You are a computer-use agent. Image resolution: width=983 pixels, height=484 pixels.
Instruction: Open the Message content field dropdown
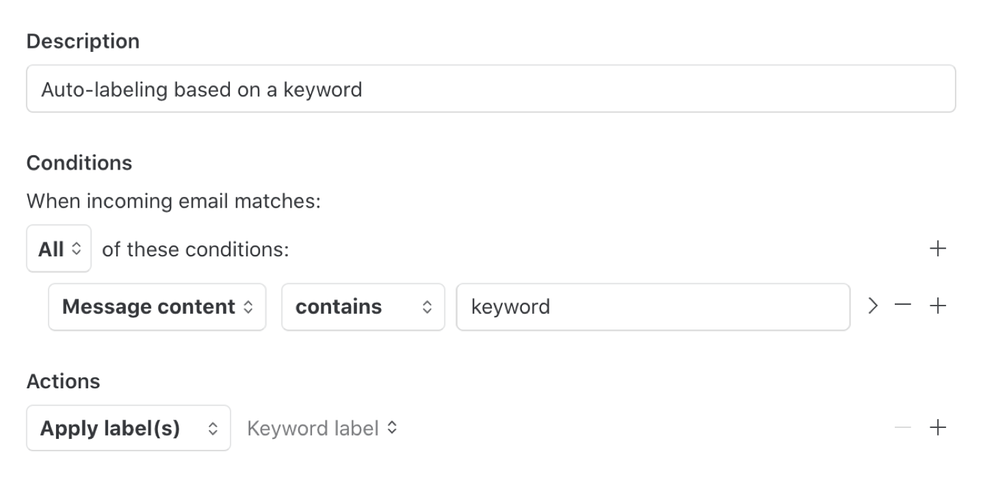click(156, 306)
